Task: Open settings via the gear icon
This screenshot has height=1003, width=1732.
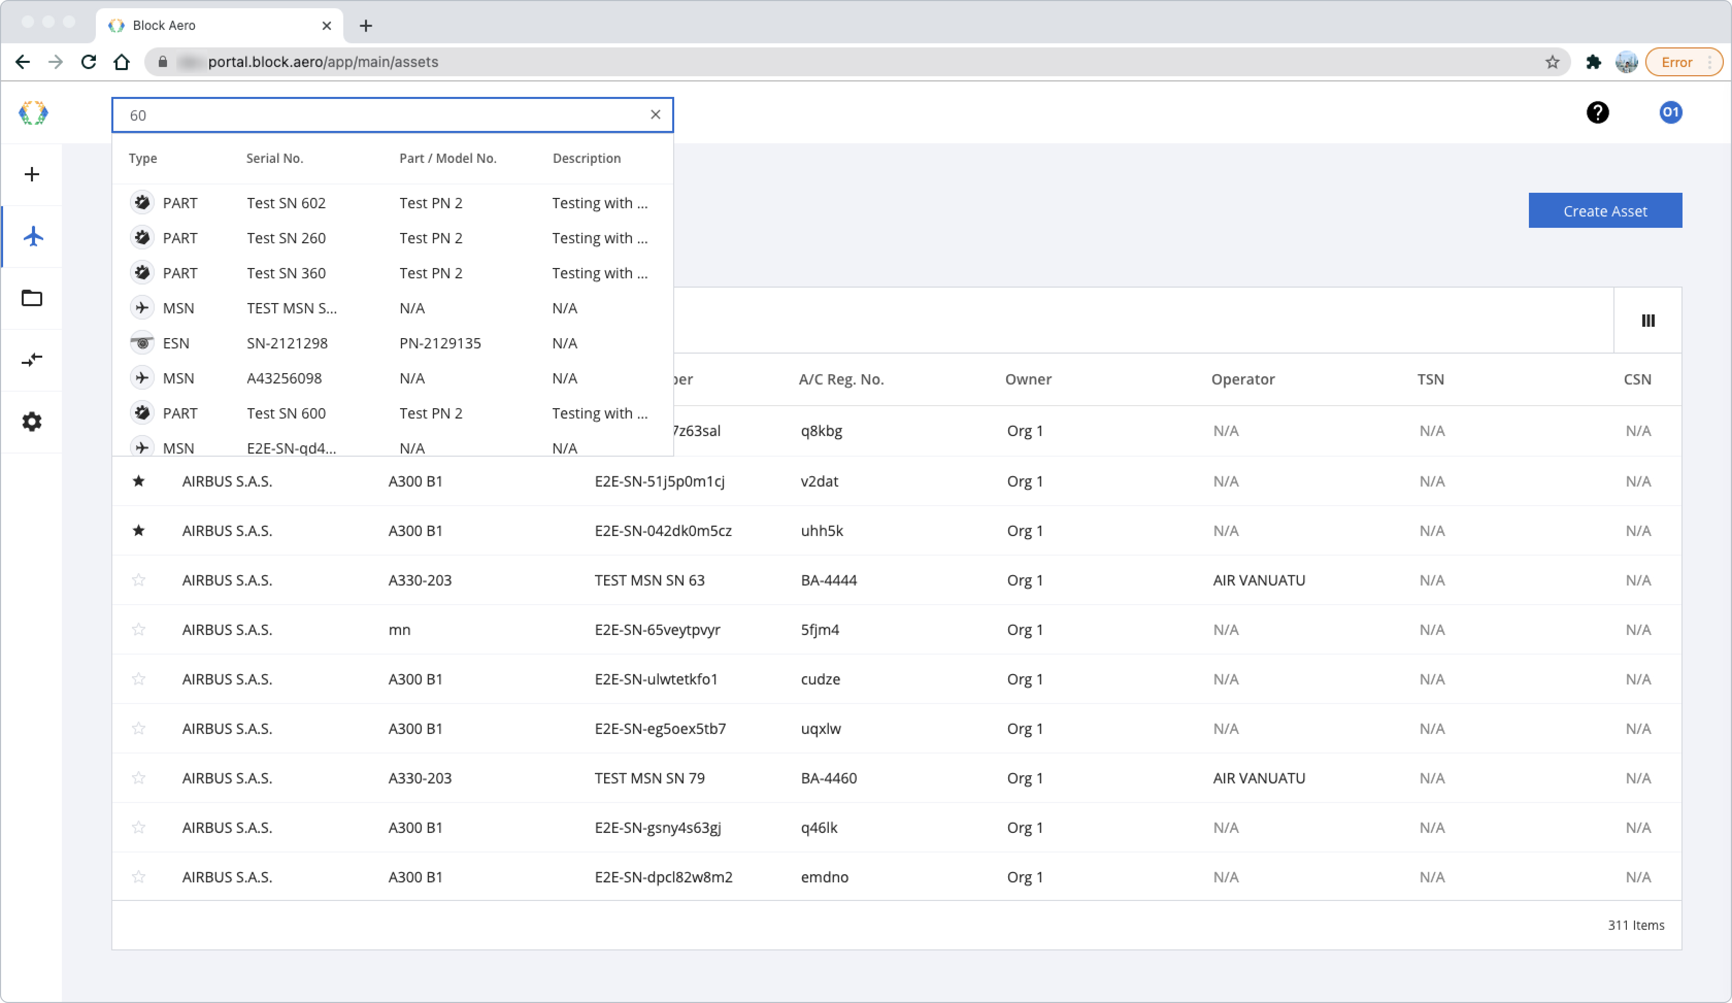Action: [x=31, y=421]
